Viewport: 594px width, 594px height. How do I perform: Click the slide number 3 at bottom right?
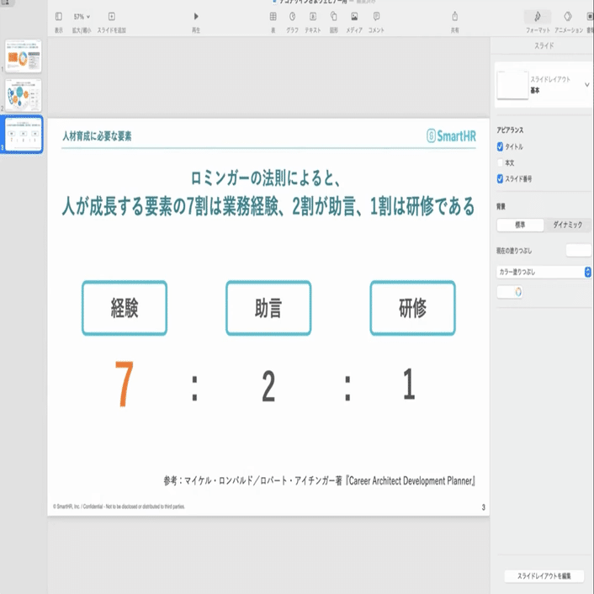pos(484,507)
